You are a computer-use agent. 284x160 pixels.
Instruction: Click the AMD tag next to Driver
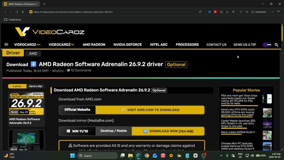point(33,53)
